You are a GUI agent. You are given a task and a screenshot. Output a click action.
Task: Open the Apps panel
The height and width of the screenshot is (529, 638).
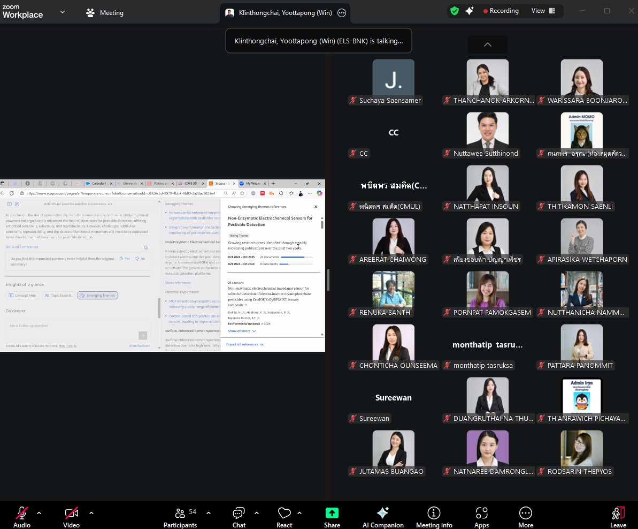pyautogui.click(x=481, y=517)
